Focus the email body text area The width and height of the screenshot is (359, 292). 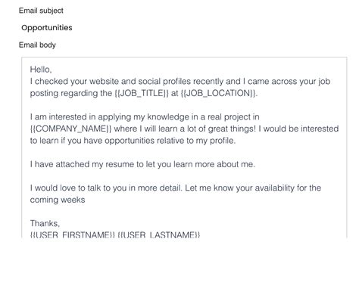pos(184,149)
